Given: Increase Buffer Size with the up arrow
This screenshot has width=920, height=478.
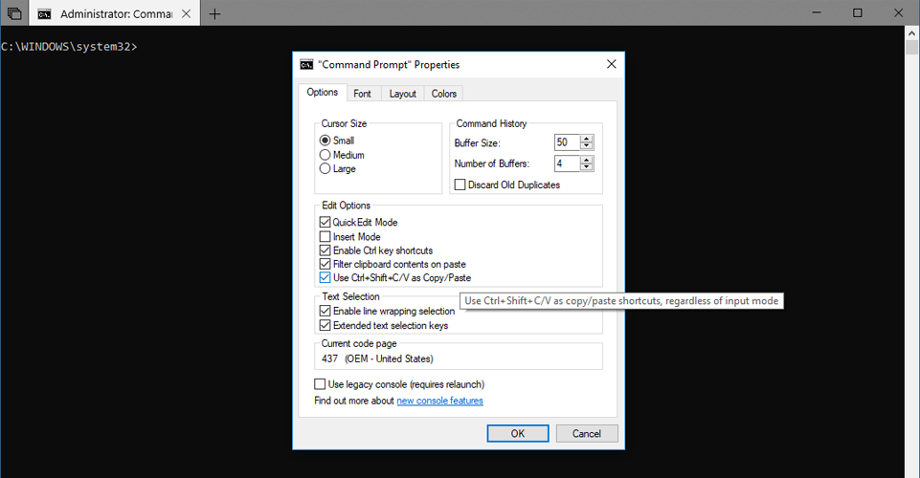Looking at the screenshot, I should coord(586,139).
